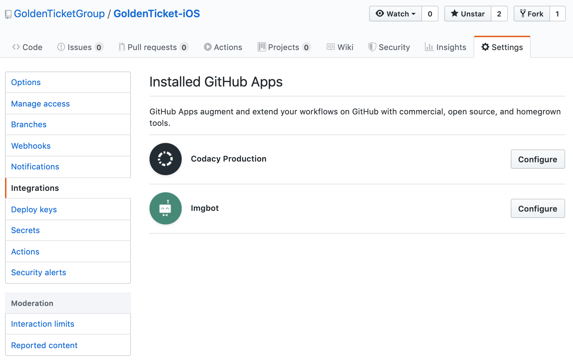
Task: Switch to the Code tab
Action: [27, 47]
